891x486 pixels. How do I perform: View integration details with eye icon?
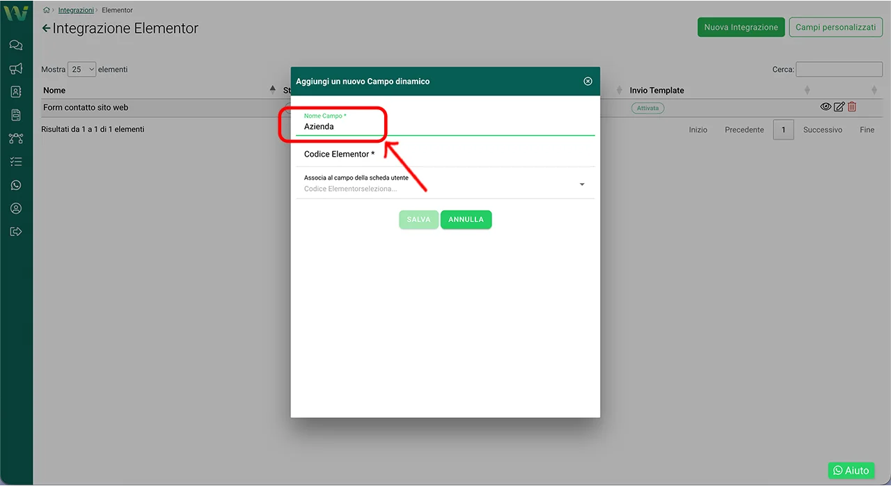826,107
